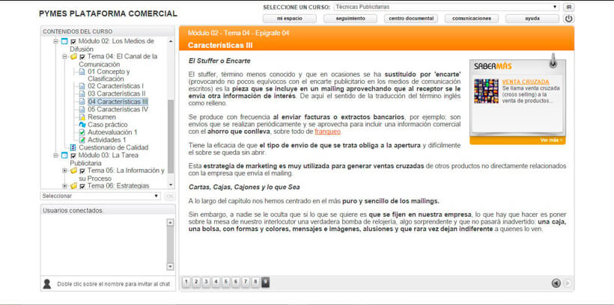Click the Módulo 03 module icon
614x305 pixels.
[65, 155]
